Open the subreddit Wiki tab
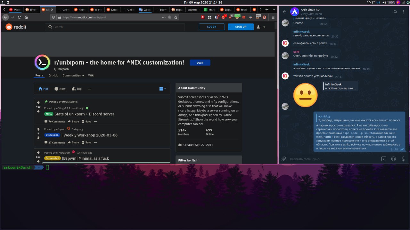410x230 pixels. (91, 75)
